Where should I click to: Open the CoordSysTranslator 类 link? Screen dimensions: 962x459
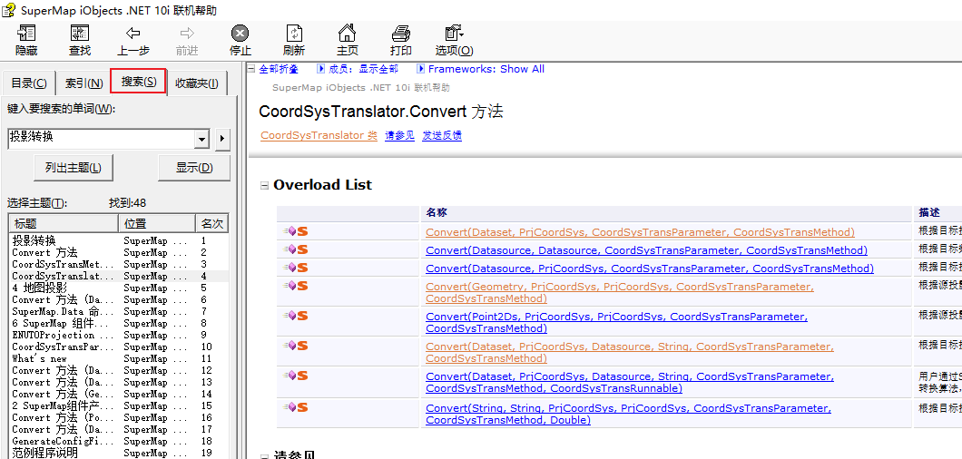[x=319, y=135]
